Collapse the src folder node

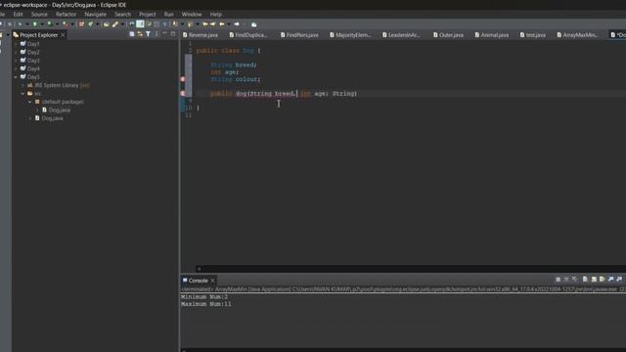coord(22,94)
